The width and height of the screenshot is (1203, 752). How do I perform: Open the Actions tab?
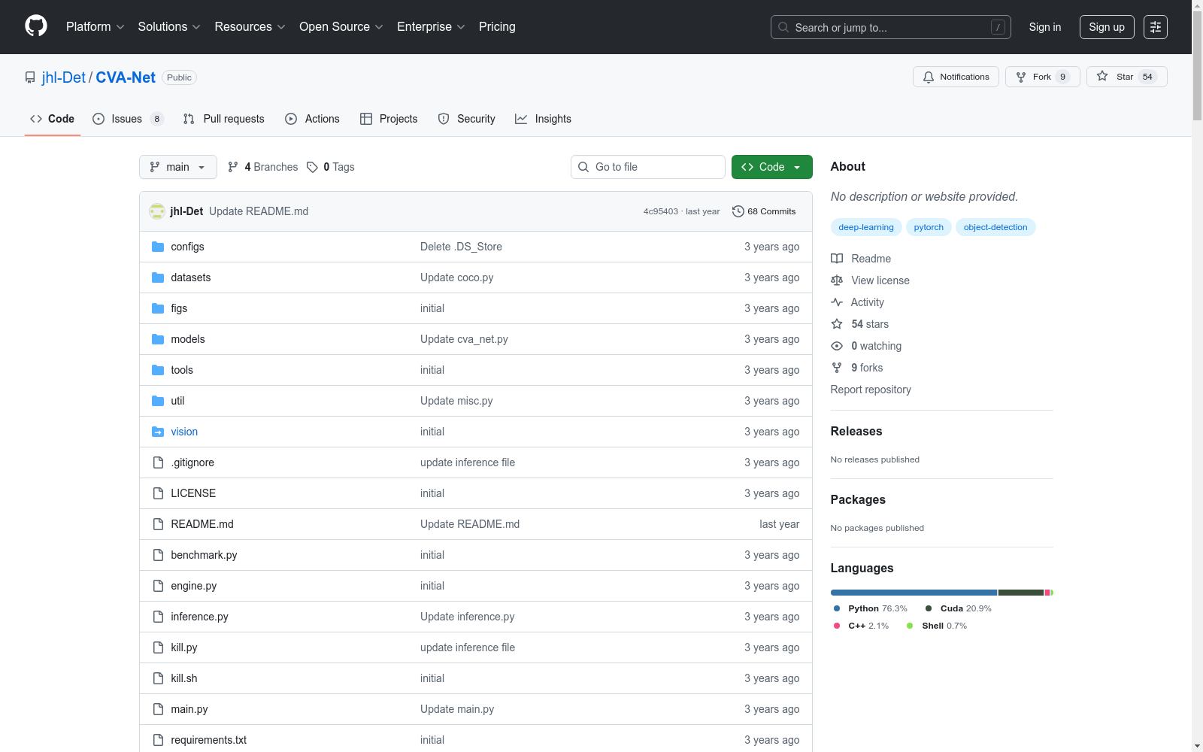click(312, 119)
